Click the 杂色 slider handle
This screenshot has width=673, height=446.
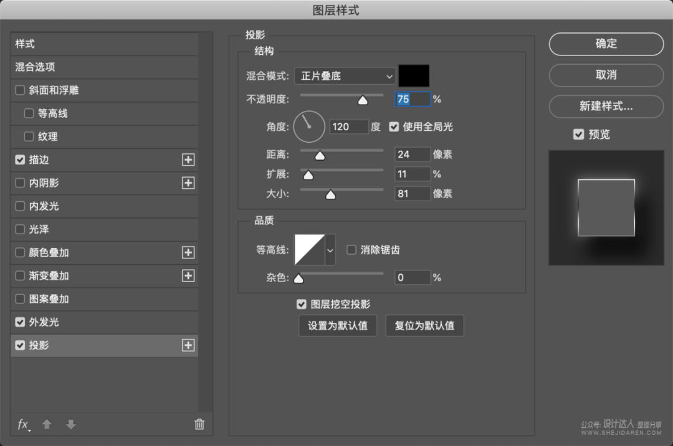coord(298,279)
